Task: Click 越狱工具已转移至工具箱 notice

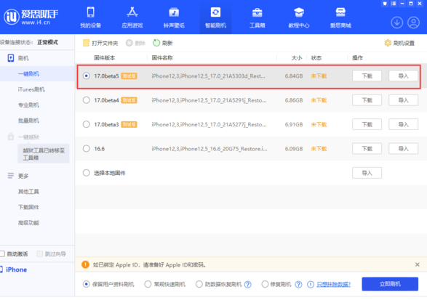Action: click(x=44, y=154)
